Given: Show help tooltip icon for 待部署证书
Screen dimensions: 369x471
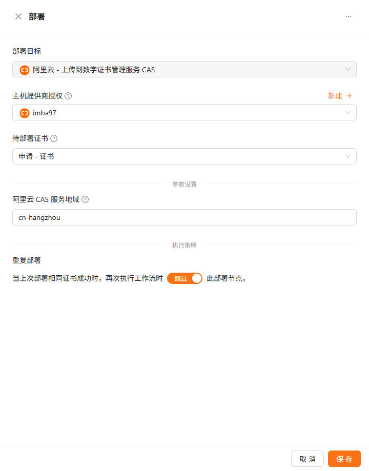Looking at the screenshot, I should click(x=54, y=138).
